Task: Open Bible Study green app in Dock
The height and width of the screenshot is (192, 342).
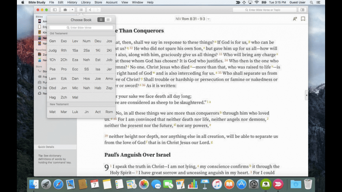Action: pos(266,185)
